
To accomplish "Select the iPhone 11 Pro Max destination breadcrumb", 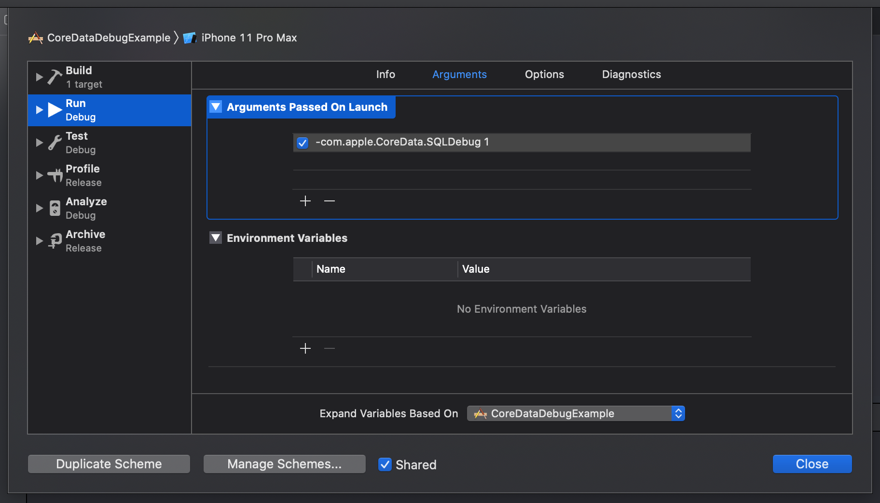I will [x=249, y=38].
